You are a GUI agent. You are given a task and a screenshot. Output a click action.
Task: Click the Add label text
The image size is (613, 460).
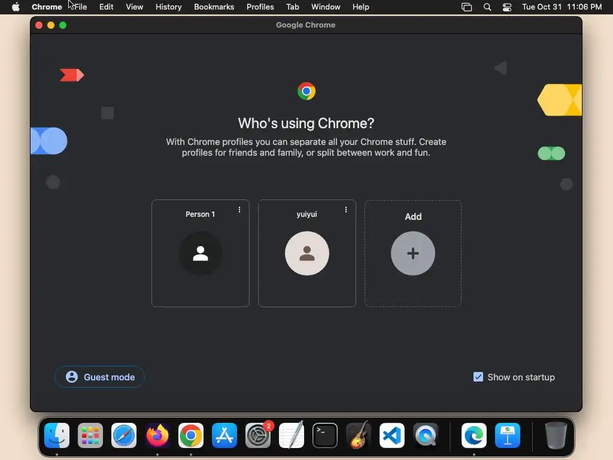point(413,216)
